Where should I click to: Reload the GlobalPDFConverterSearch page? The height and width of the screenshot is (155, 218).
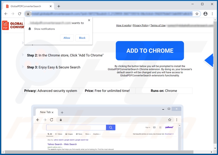point(20,14)
